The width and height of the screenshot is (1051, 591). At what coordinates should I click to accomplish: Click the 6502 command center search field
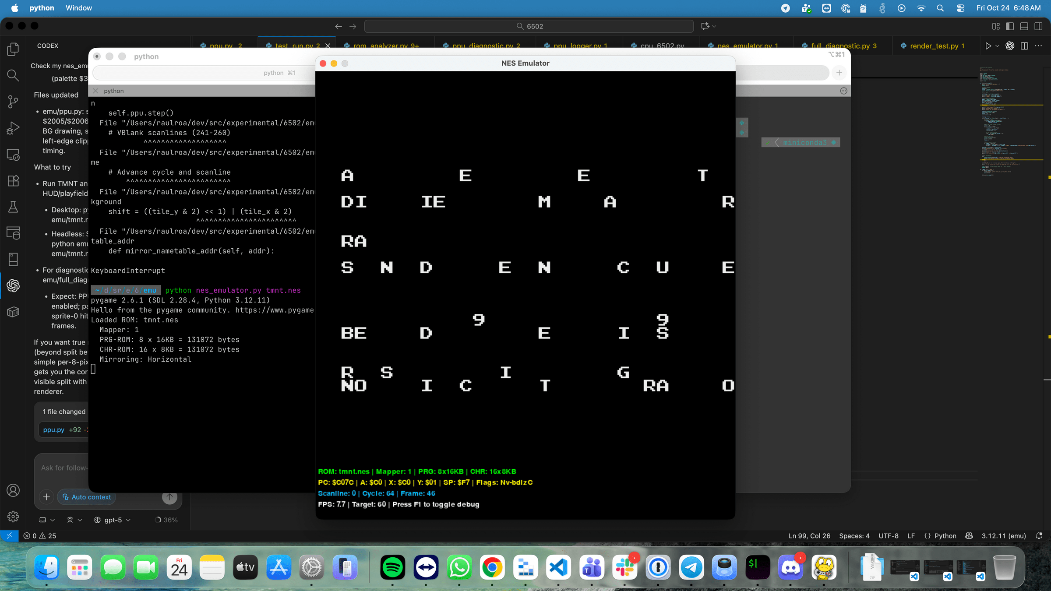point(529,26)
